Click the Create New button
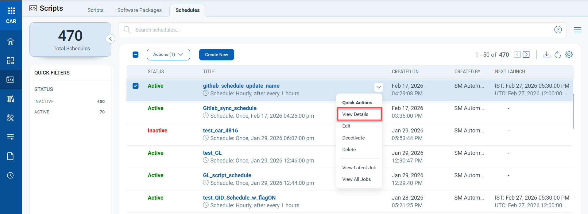This screenshot has width=588, height=214. coord(216,55)
